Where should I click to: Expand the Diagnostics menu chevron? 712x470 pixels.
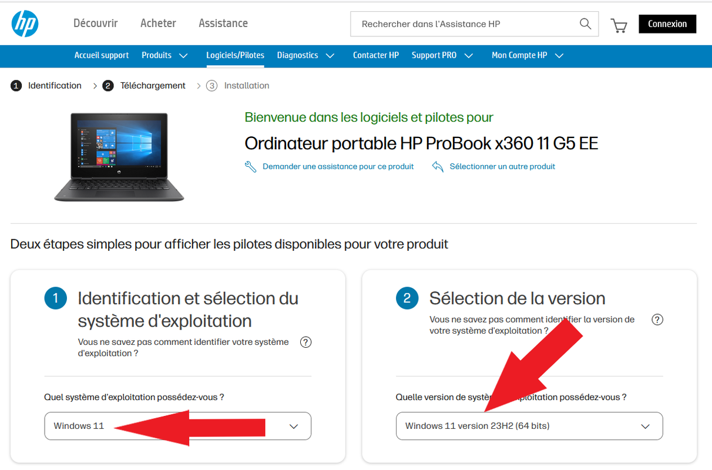pos(330,56)
